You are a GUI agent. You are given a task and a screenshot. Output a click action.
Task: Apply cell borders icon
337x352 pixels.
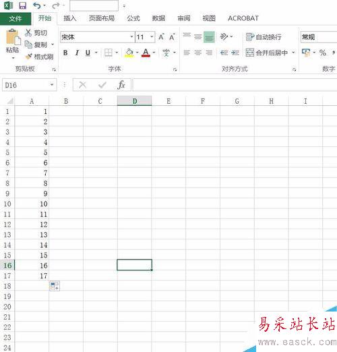tap(109, 53)
